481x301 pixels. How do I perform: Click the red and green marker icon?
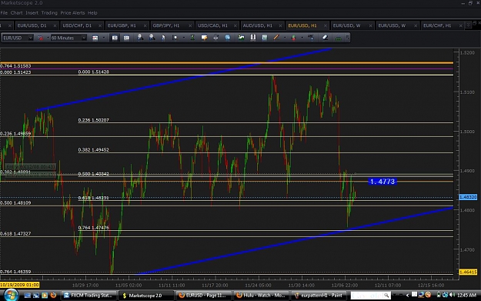click(293, 38)
